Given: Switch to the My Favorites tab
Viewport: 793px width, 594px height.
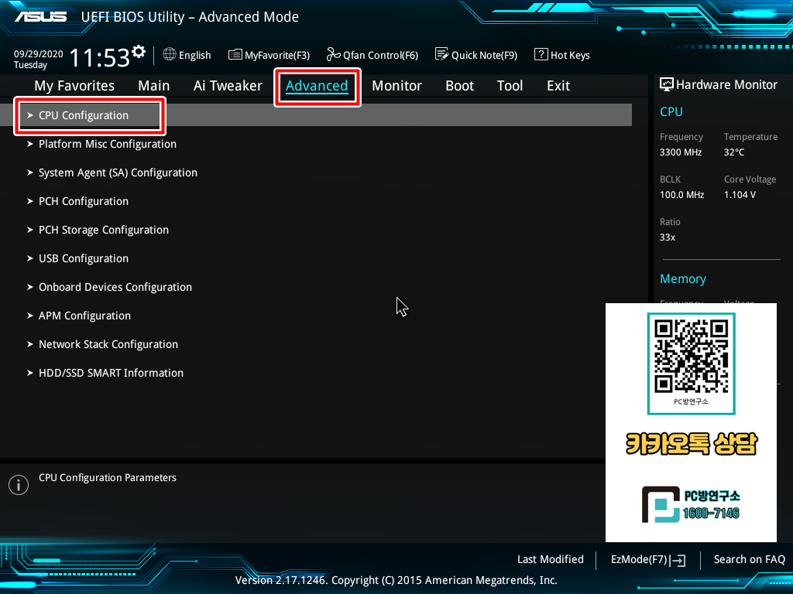Looking at the screenshot, I should pos(74,86).
